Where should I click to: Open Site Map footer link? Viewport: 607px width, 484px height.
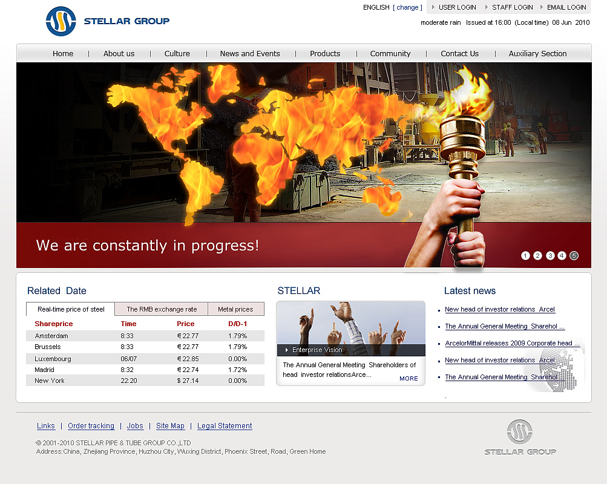pyautogui.click(x=170, y=426)
